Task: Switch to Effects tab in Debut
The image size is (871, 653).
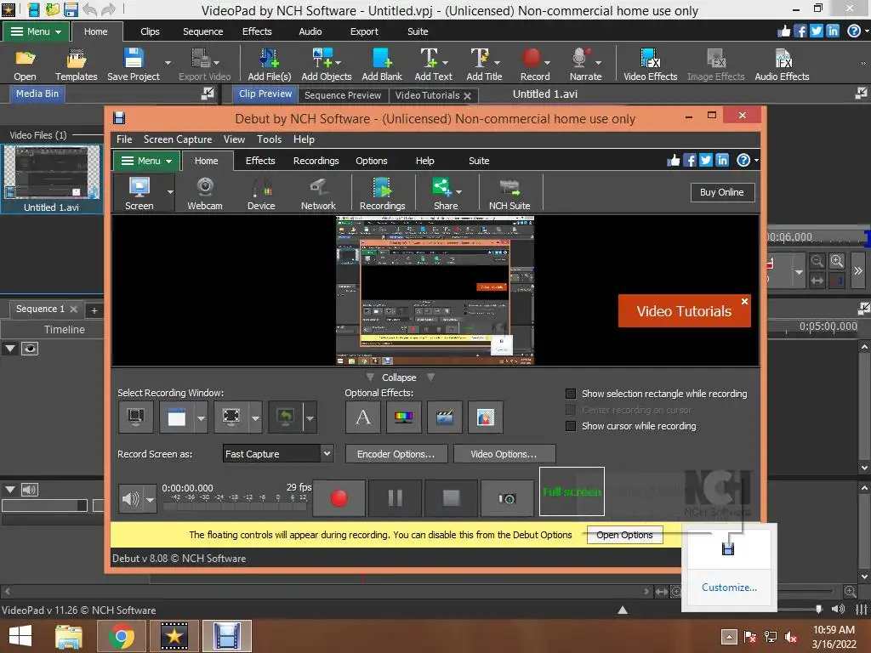Action: (x=260, y=161)
